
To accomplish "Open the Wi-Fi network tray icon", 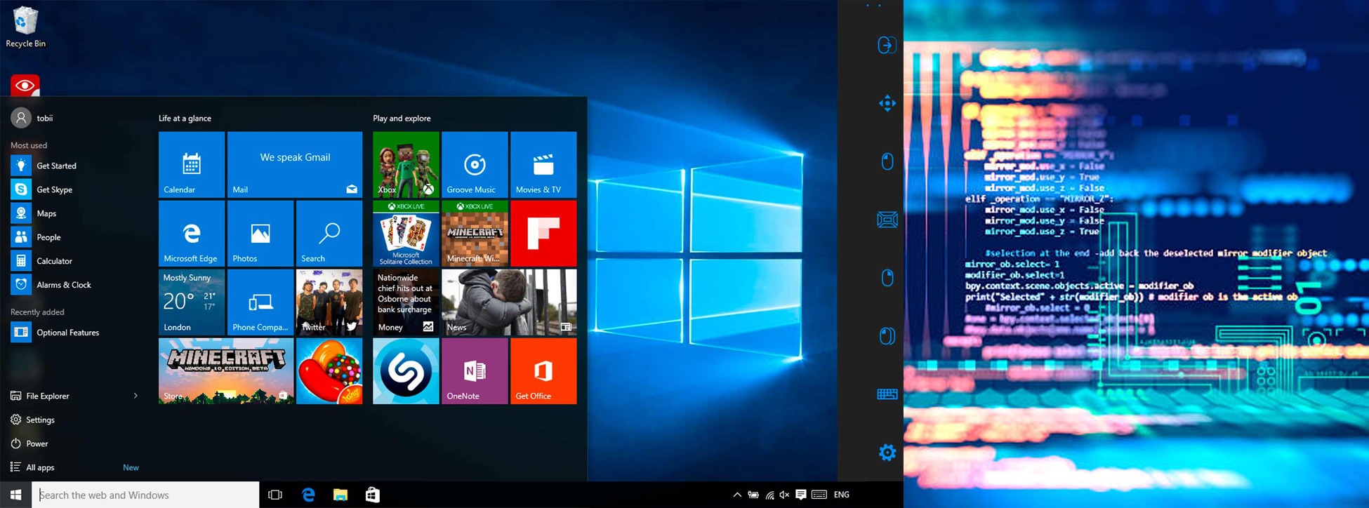I will [769, 495].
